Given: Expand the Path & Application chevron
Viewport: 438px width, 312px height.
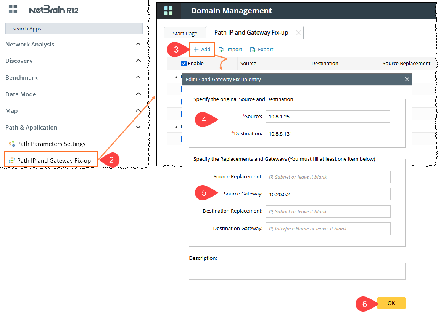Looking at the screenshot, I should pyautogui.click(x=138, y=127).
